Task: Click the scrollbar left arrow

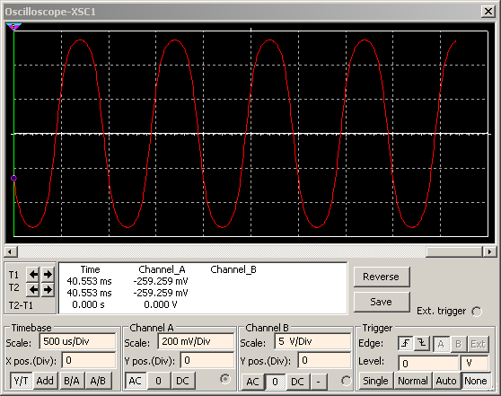Action: (10, 251)
